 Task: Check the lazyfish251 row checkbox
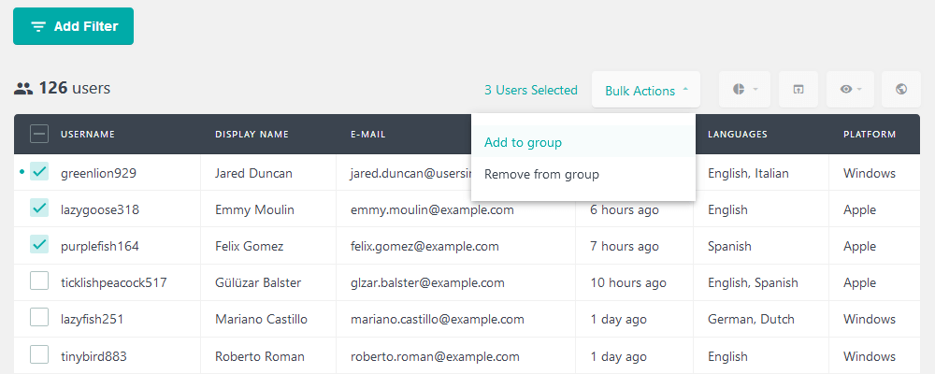[x=39, y=318]
